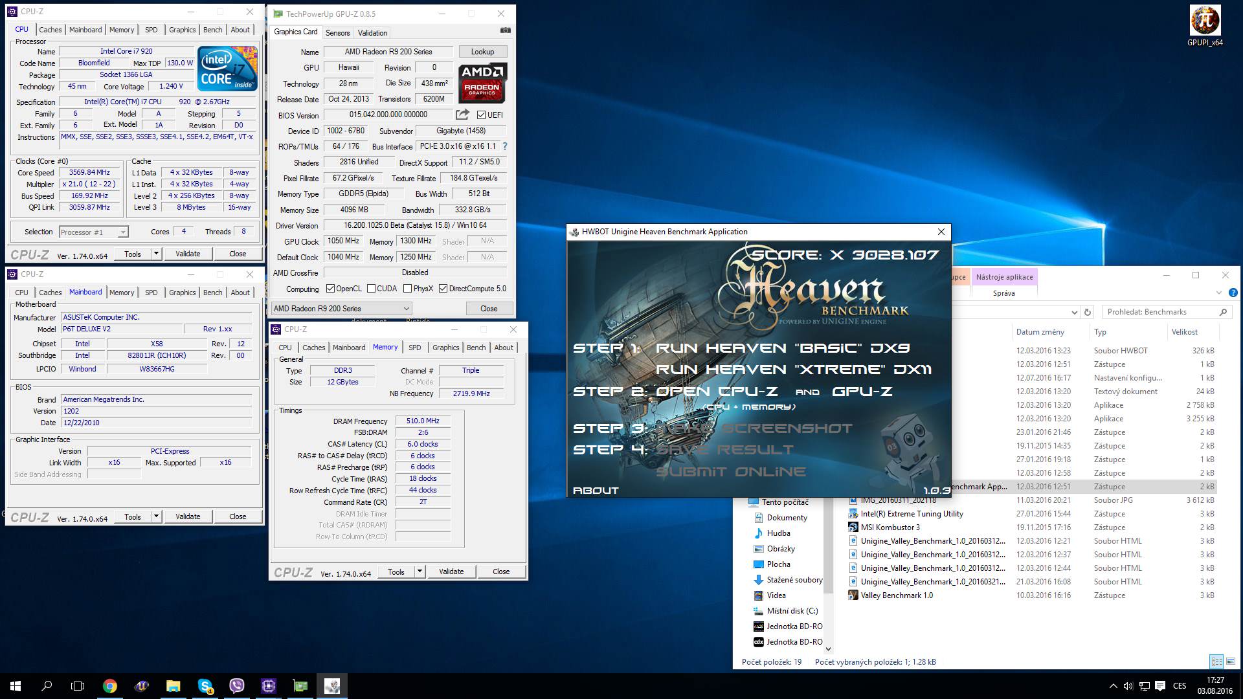1243x699 pixels.
Task: Toggle the PhysX checkbox in GPU-Z
Action: pos(407,289)
